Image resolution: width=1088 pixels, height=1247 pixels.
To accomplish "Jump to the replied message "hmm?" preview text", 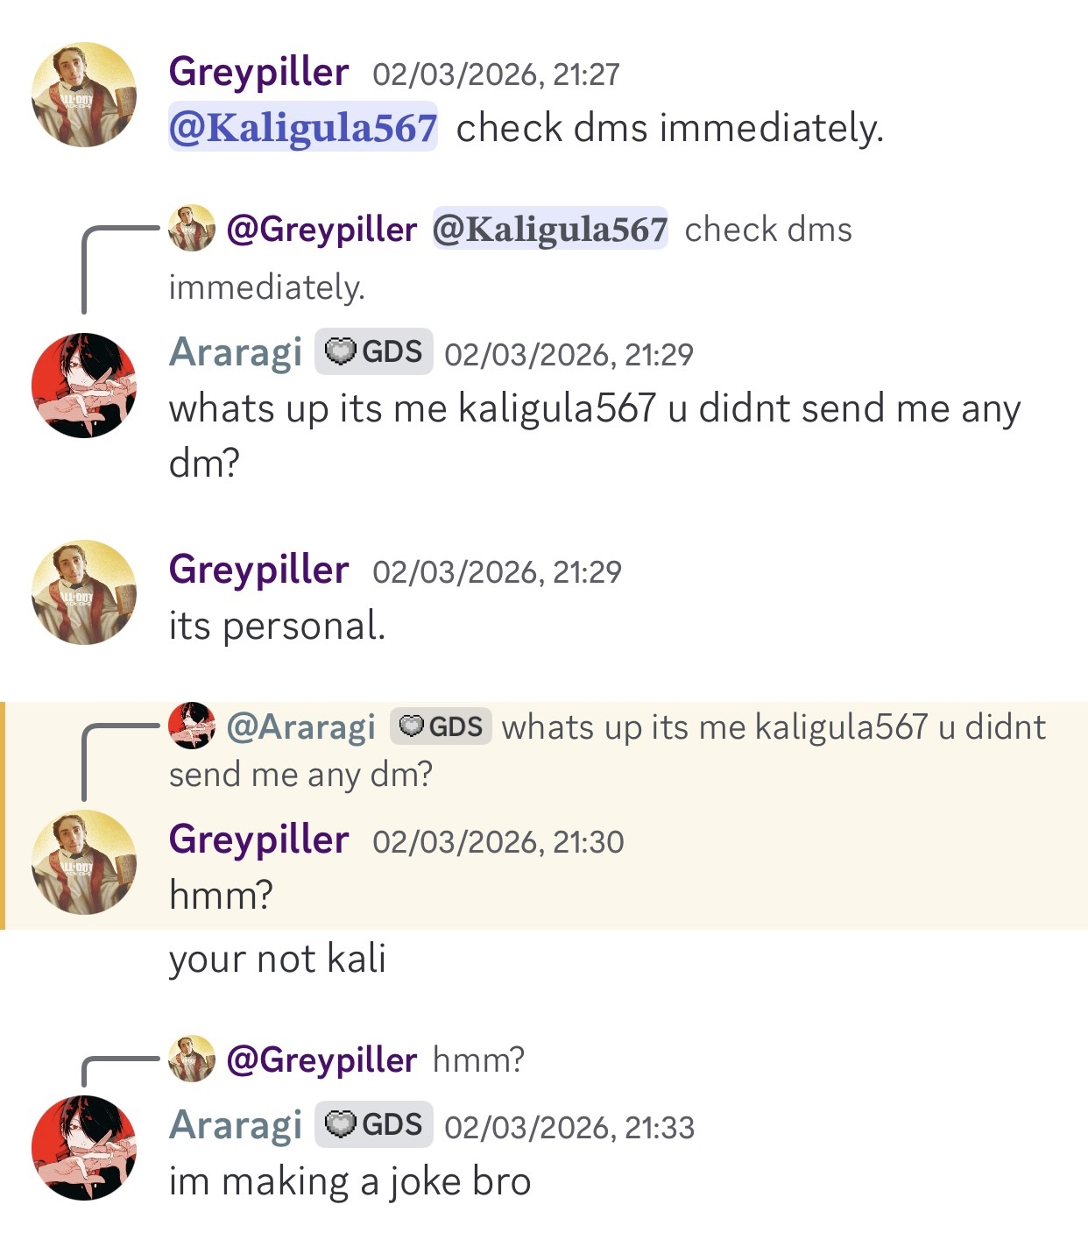I will (478, 1060).
